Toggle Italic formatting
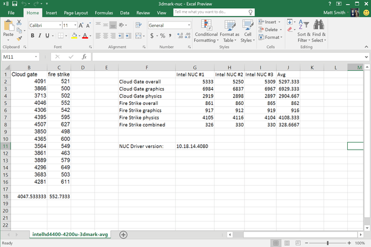 coord(40,36)
